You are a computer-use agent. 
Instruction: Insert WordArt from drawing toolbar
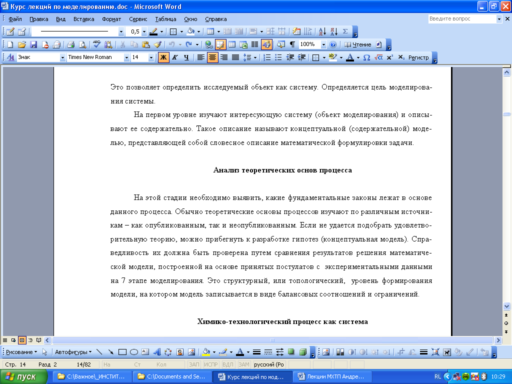[x=157, y=352]
